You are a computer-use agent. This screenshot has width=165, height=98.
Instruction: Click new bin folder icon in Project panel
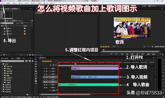tap(30, 55)
